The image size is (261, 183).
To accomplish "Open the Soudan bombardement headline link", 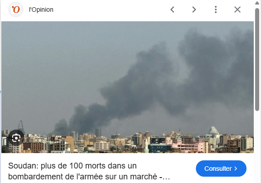I will point(89,171).
